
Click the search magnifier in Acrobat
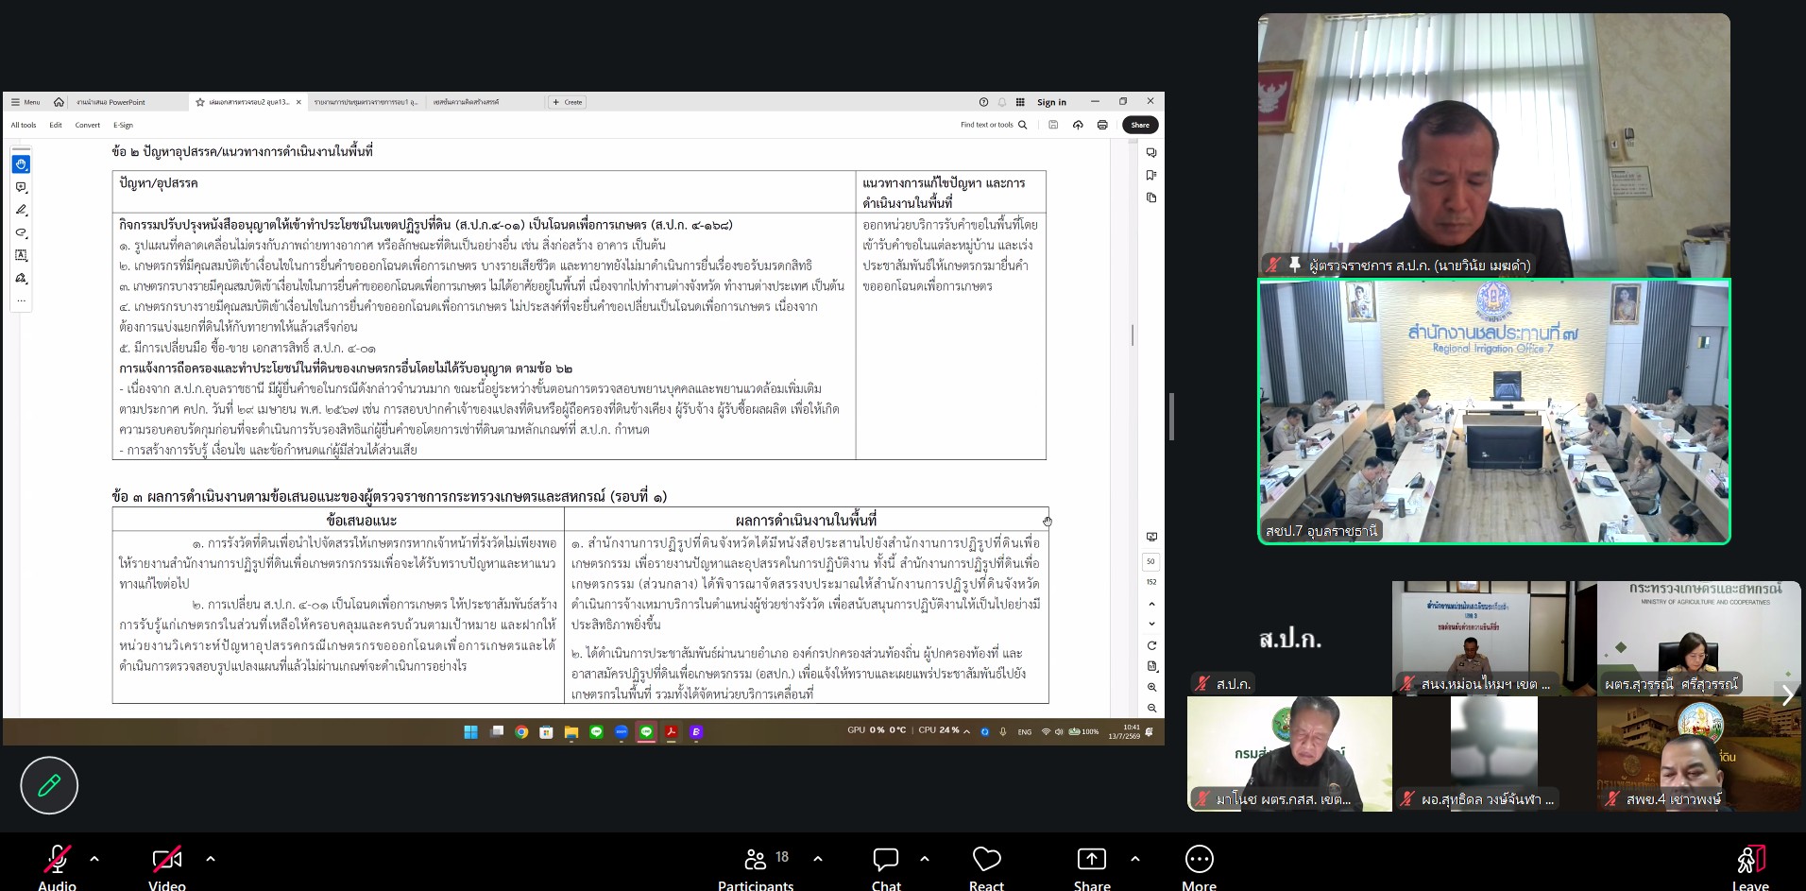[x=1022, y=125]
